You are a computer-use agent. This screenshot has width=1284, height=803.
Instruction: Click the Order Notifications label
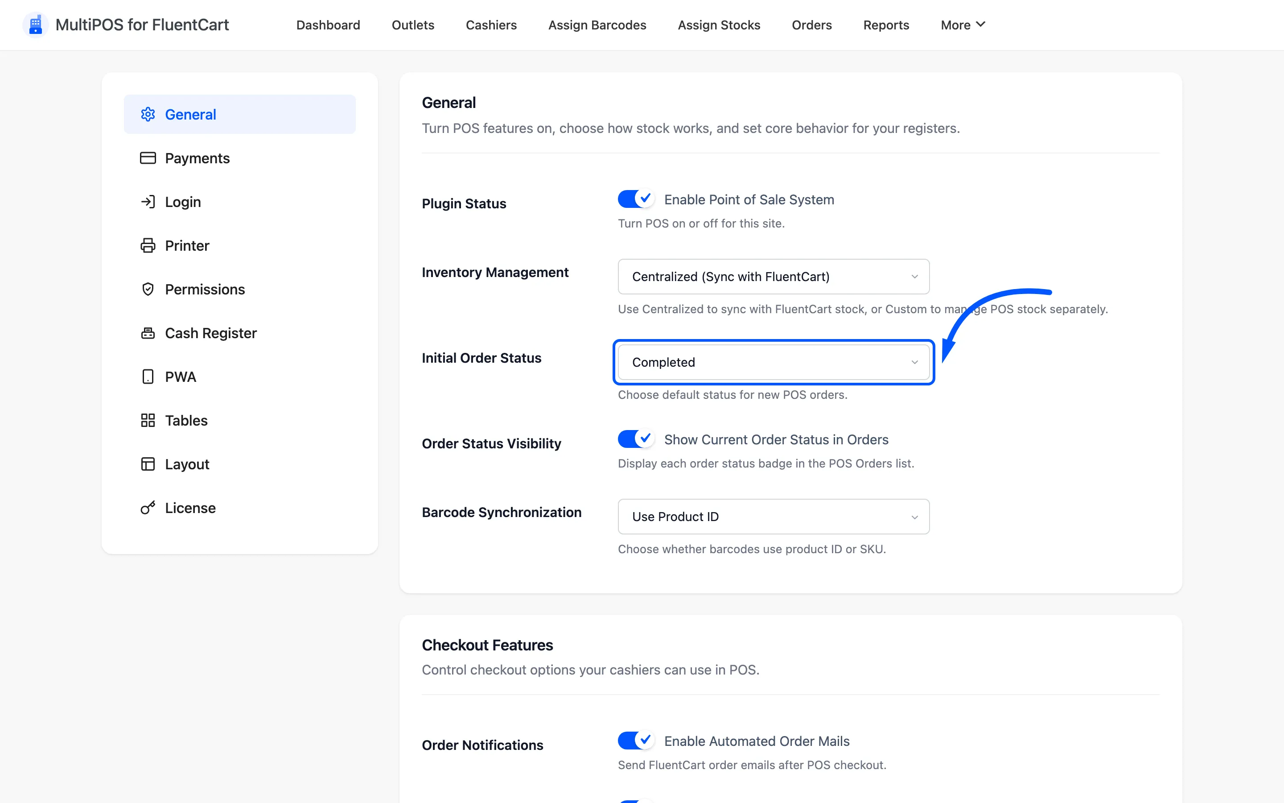tap(482, 745)
